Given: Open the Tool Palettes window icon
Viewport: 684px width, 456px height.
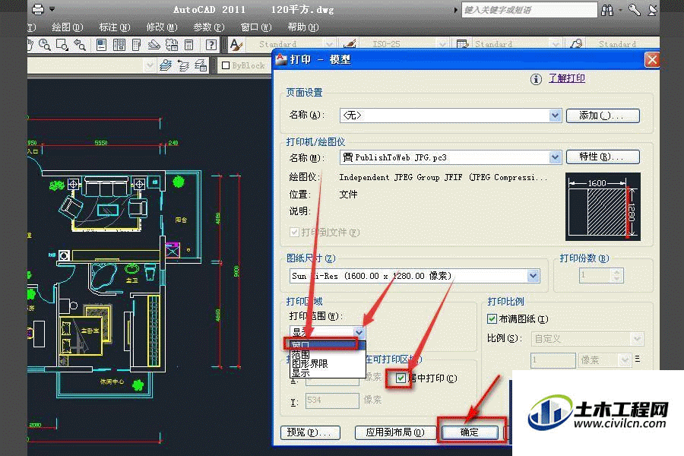Looking at the screenshot, I should tap(136, 45).
